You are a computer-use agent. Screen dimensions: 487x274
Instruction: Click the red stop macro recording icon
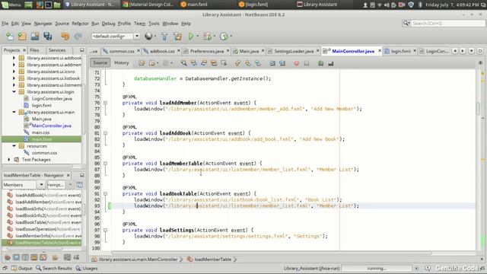point(296,63)
